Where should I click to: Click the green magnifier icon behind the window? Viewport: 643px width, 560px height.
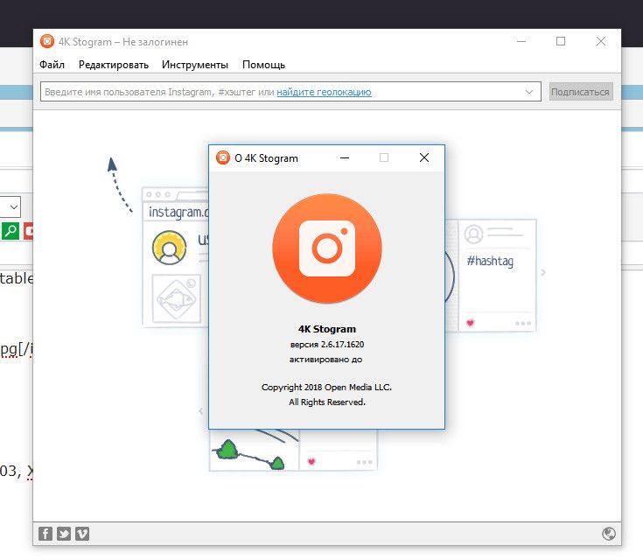(x=10, y=231)
